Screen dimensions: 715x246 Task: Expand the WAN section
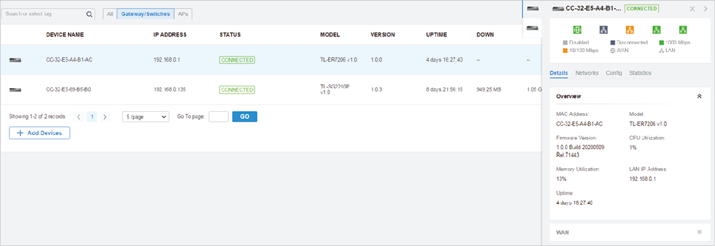[699, 232]
